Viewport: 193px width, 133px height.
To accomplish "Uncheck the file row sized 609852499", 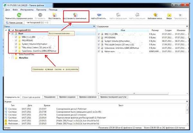I will pos(99,52).
